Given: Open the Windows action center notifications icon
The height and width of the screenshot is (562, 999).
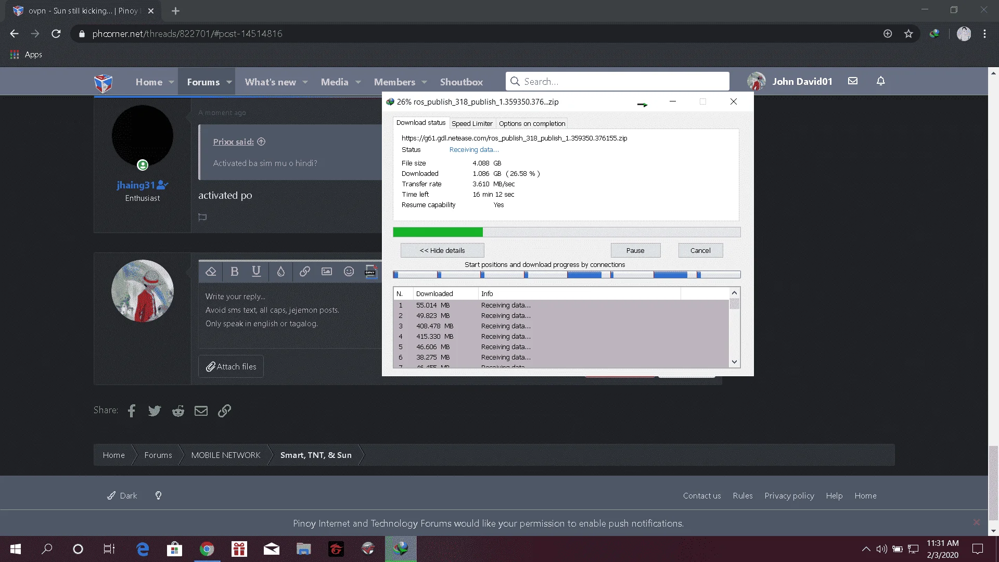Looking at the screenshot, I should pos(978,549).
